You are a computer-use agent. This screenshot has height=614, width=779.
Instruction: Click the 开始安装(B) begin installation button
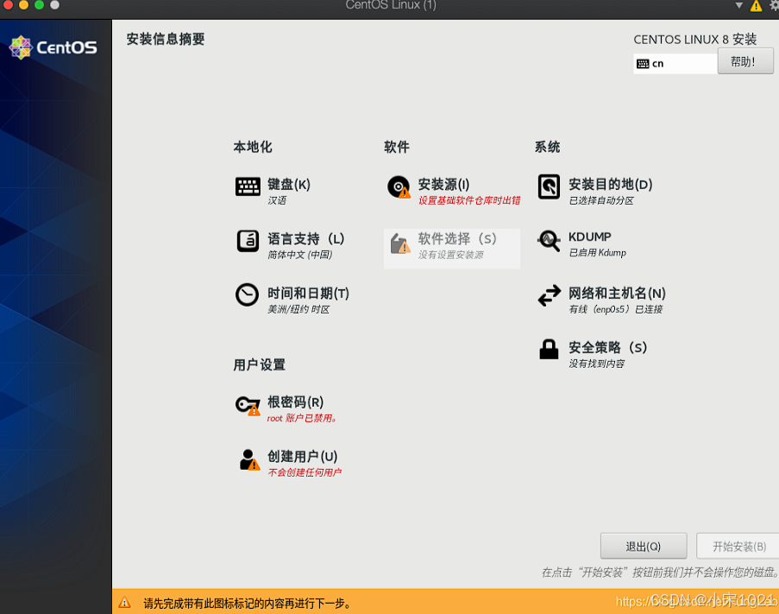pyautogui.click(x=738, y=547)
